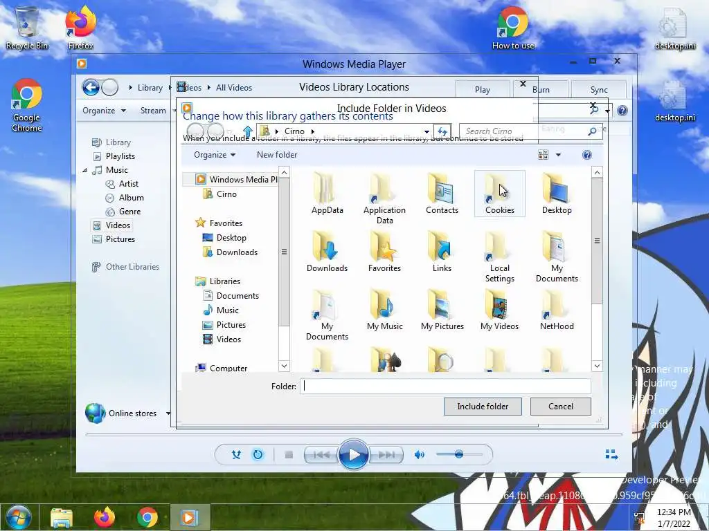This screenshot has width=709, height=531.
Task: Select the Application Data folder
Action: pos(384,198)
